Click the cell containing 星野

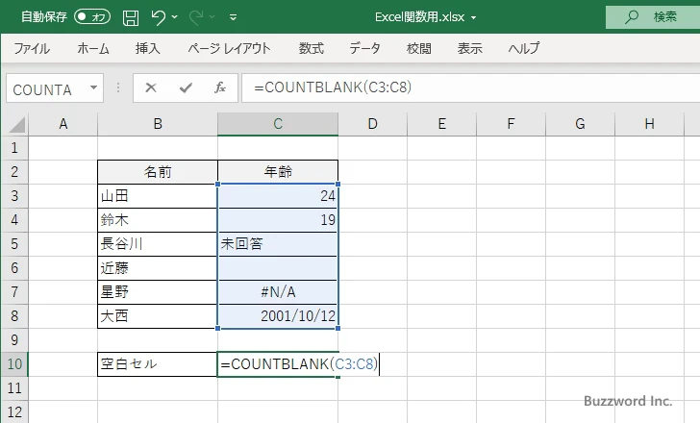(x=158, y=292)
